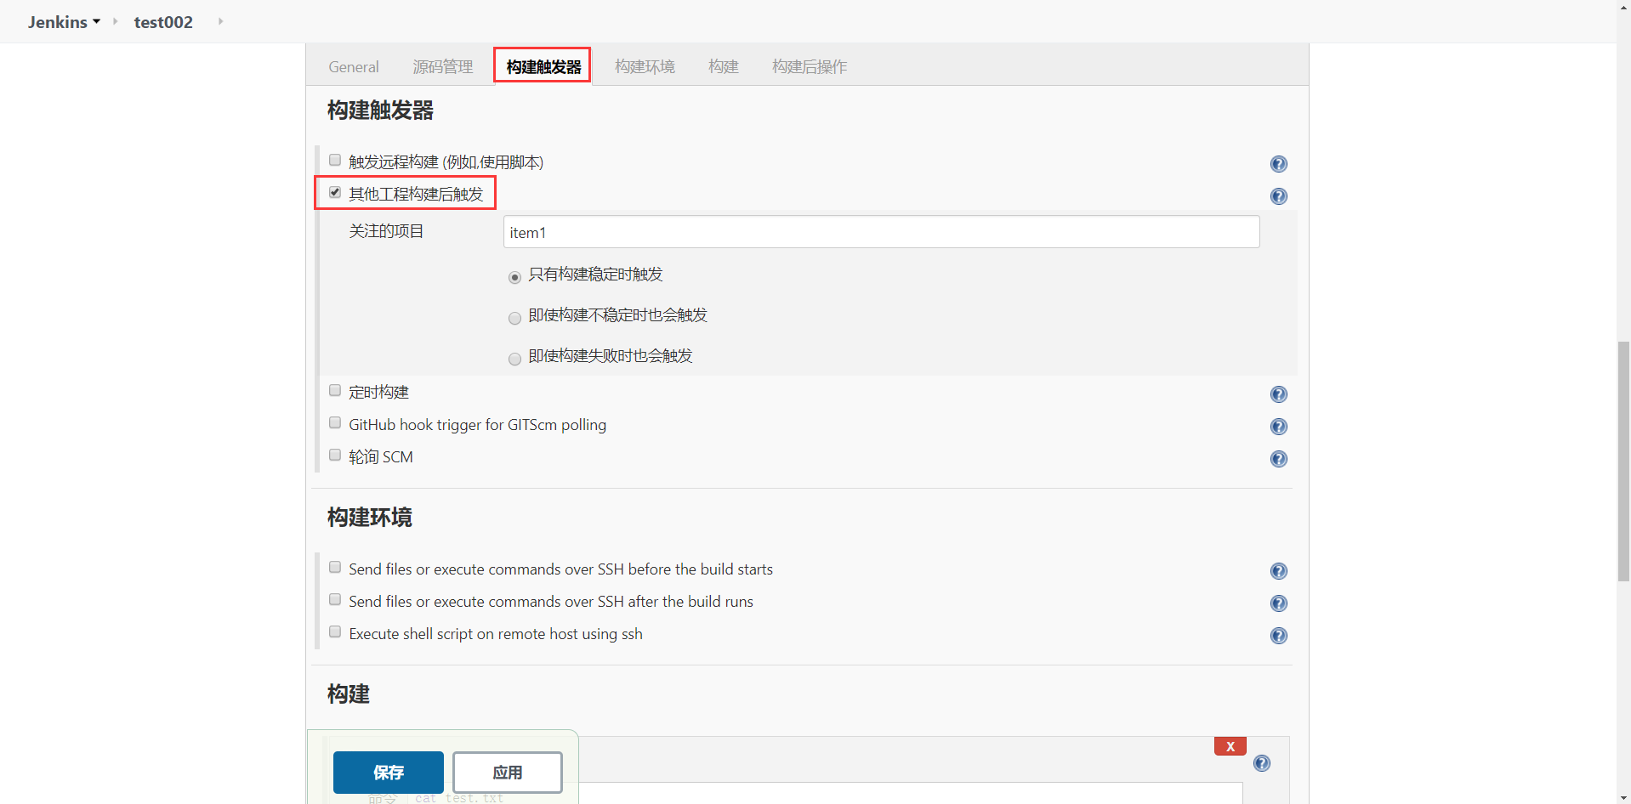Enable 触发远程构建 checkbox
Viewport: 1631px width, 804px height.
(335, 160)
